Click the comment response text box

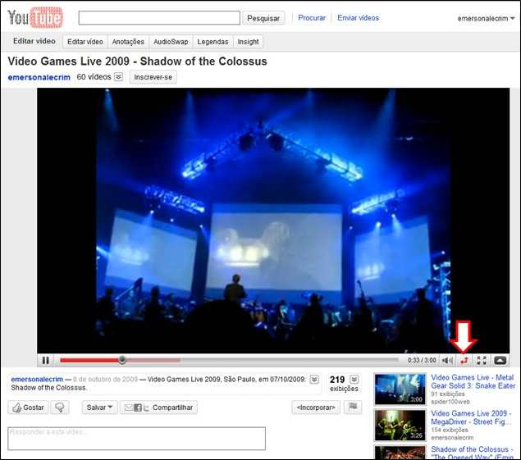pyautogui.click(x=136, y=439)
